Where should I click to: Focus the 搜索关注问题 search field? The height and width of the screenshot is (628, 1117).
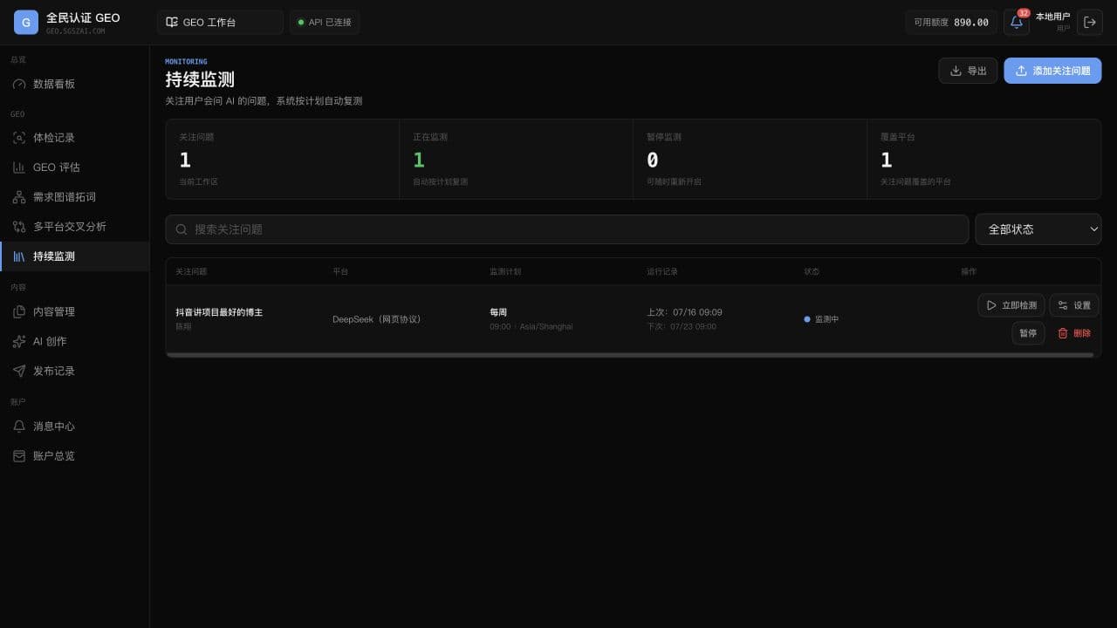(567, 229)
